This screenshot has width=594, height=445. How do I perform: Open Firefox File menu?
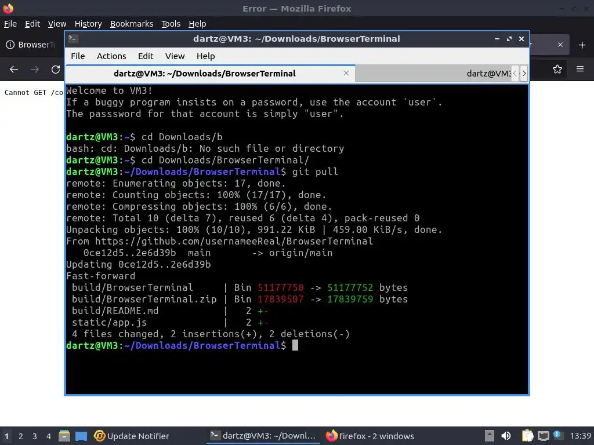point(10,24)
